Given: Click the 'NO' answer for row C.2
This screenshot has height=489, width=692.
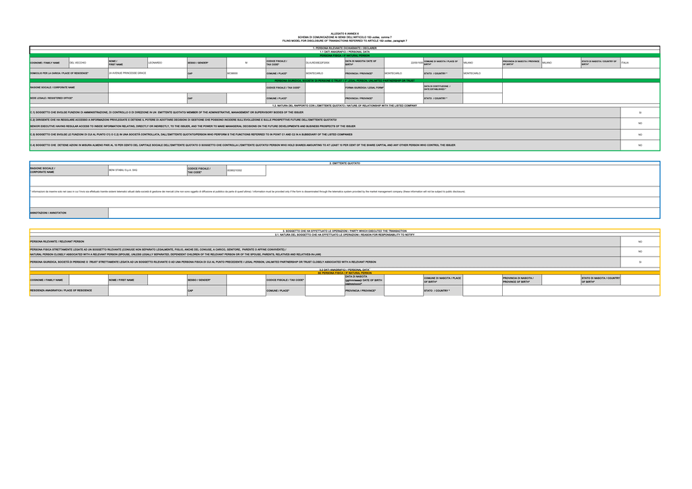Looking at the screenshot, I should pos(640,124).
